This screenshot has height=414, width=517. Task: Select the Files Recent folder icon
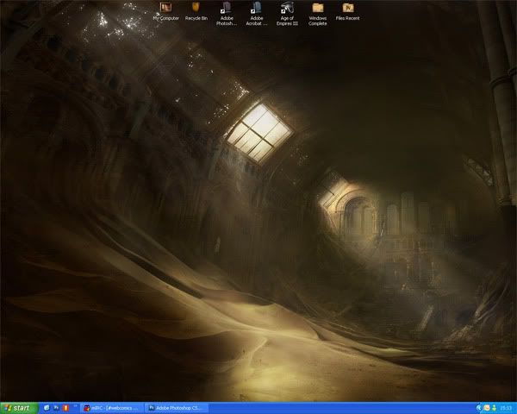[348, 9]
